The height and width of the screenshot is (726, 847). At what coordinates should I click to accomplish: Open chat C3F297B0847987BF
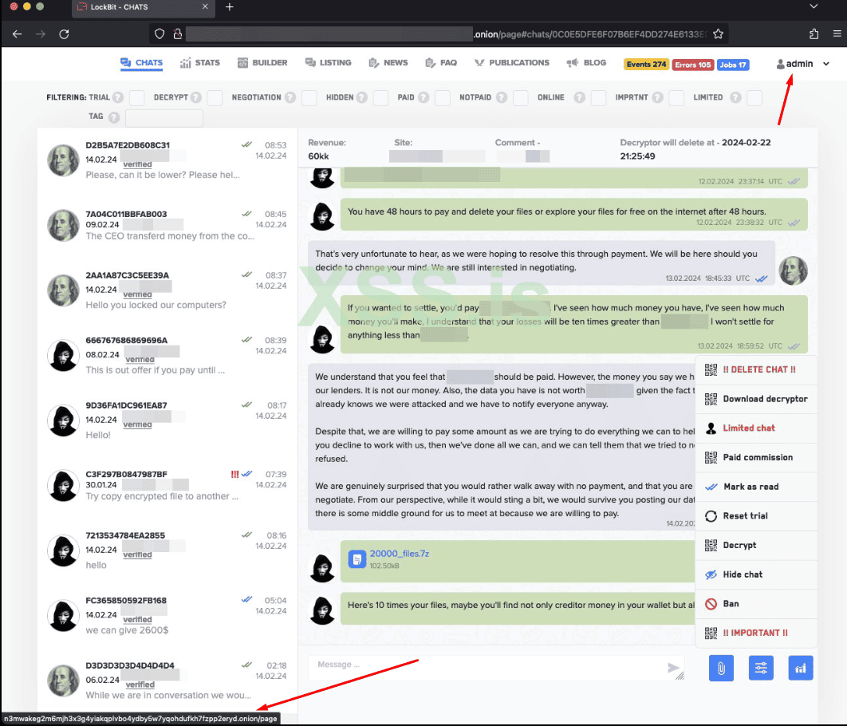(167, 485)
